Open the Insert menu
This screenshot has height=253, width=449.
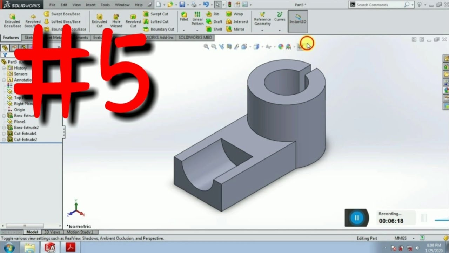[x=91, y=5]
